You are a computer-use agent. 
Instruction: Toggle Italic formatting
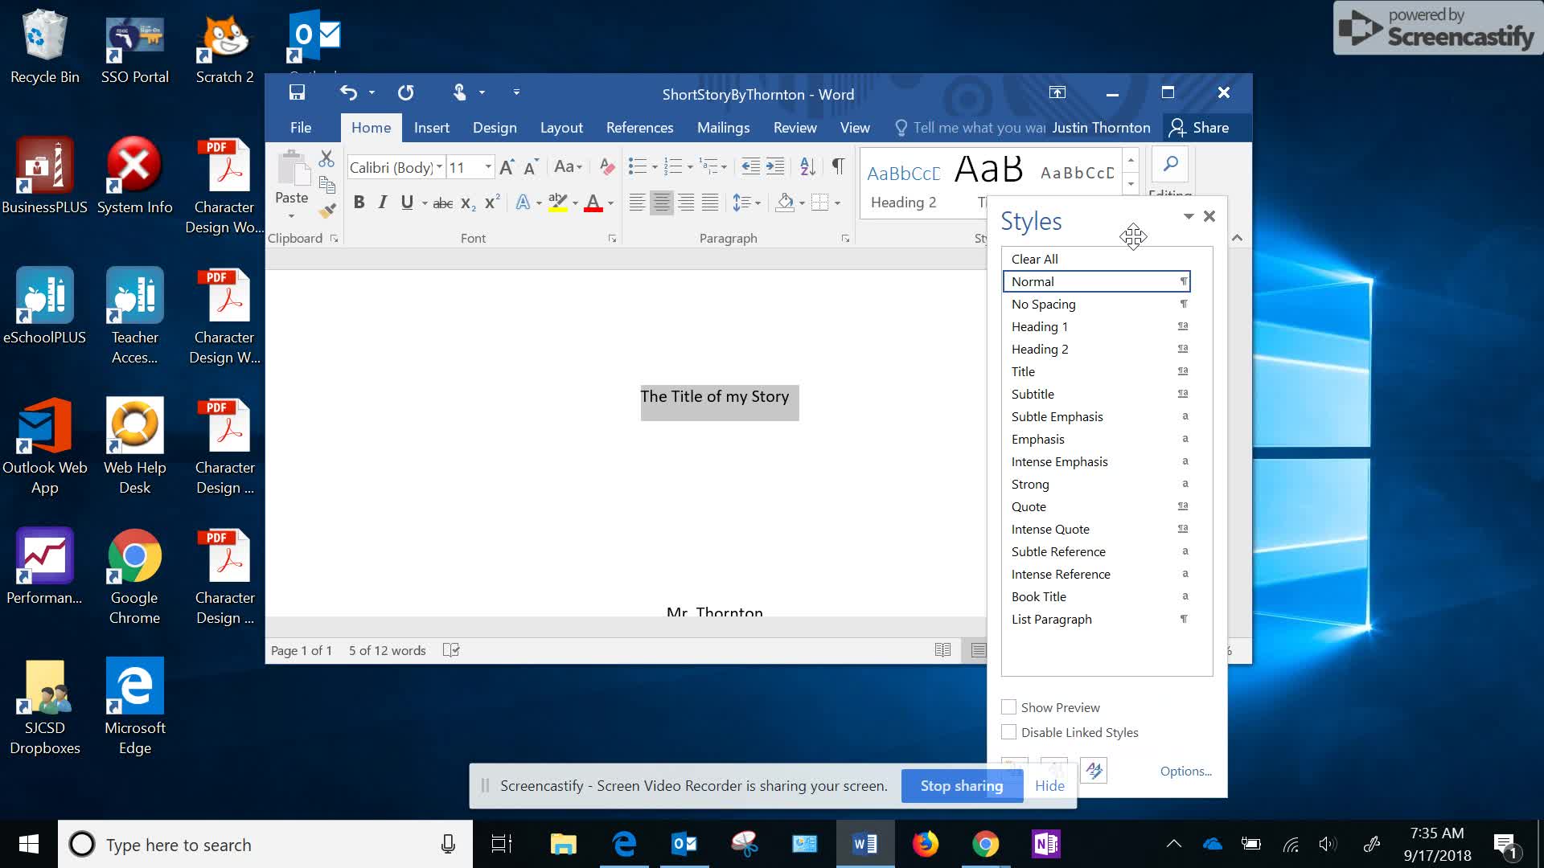coord(383,203)
